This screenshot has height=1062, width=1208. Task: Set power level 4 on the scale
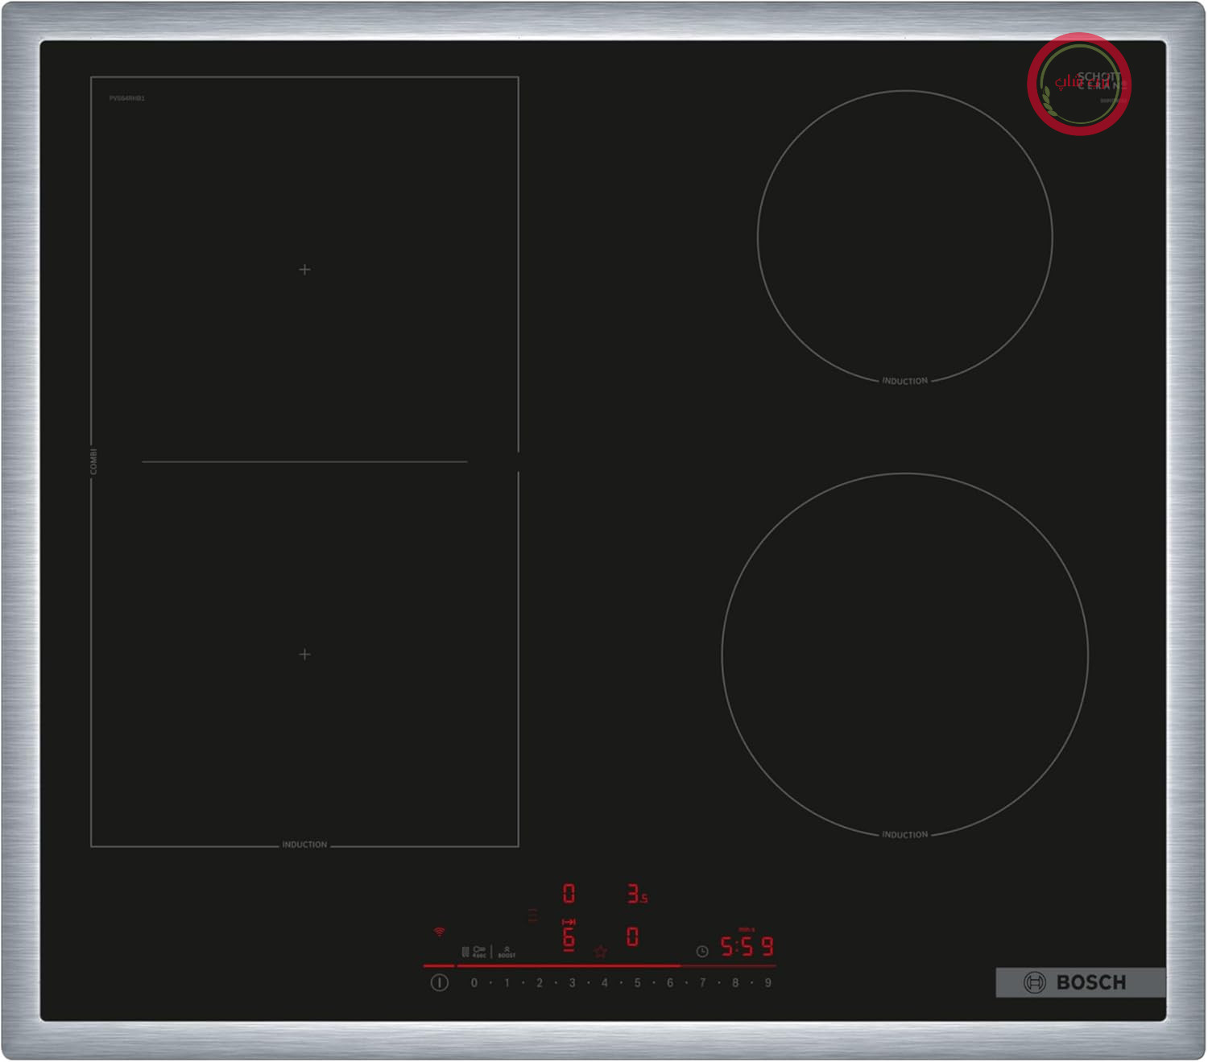coord(605,983)
